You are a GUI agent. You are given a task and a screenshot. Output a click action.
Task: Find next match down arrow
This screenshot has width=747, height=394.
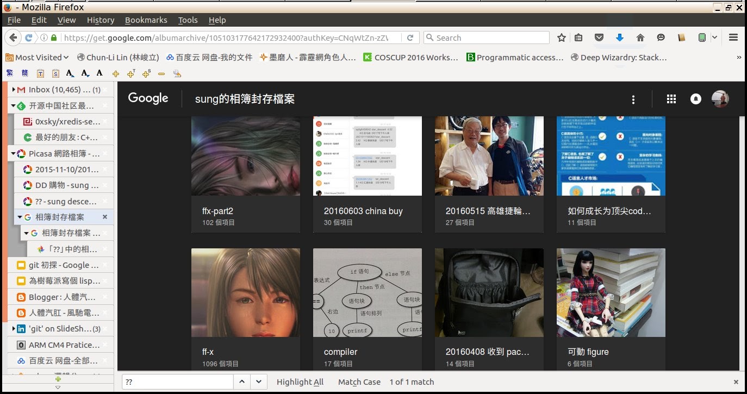pos(259,382)
